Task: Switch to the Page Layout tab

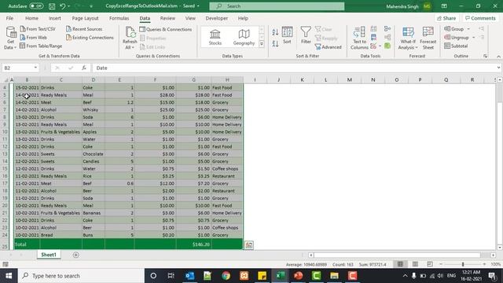Action: [86, 18]
